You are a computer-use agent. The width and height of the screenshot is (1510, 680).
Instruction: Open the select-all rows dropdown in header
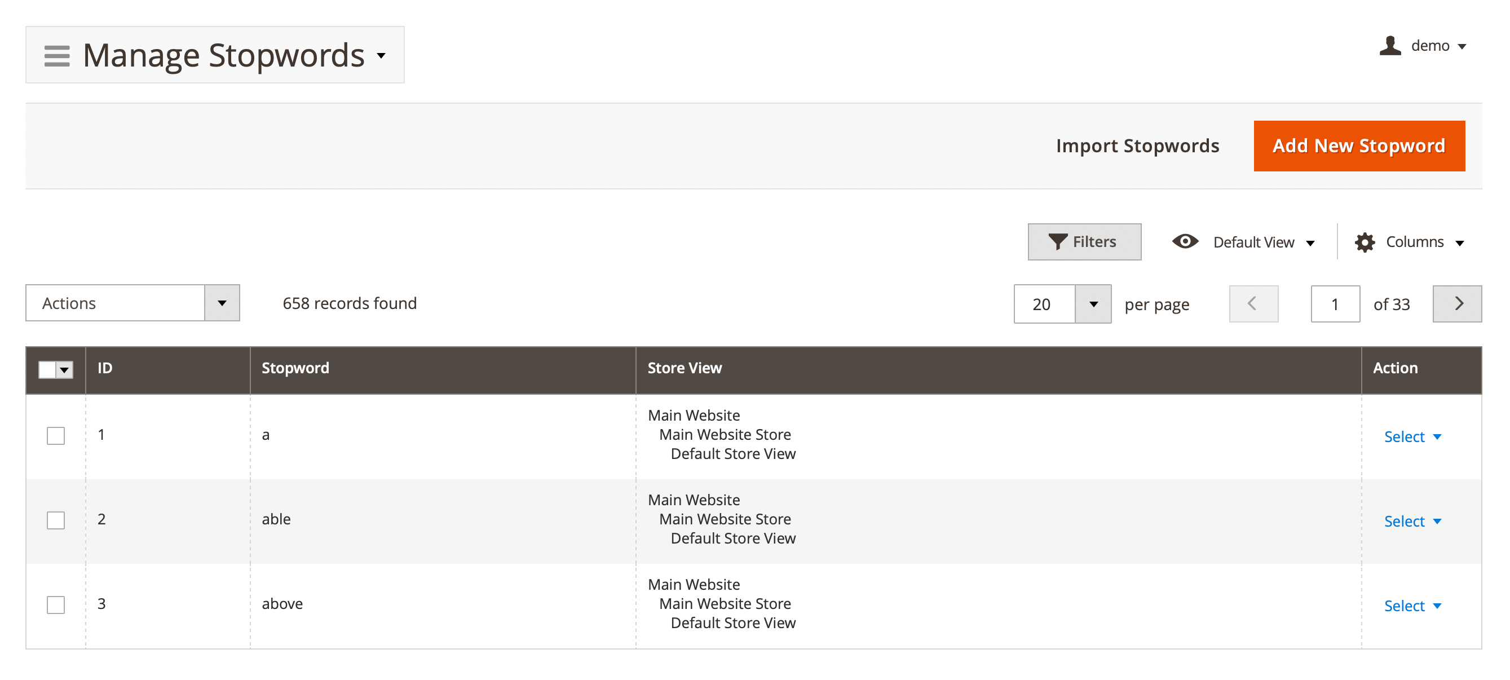64,370
